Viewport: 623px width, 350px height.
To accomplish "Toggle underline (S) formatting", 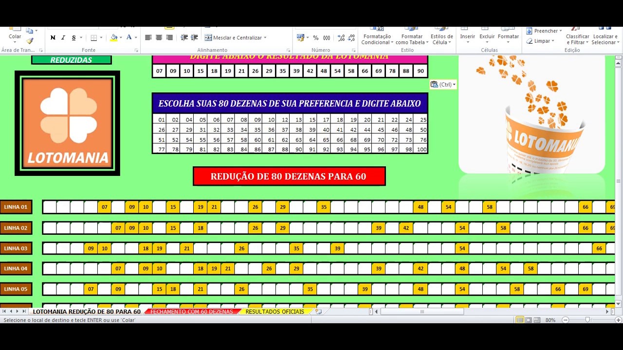I will (73, 38).
